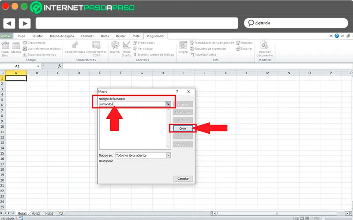Click the macro name input field
This screenshot has height=220, width=353.
pos(132,104)
